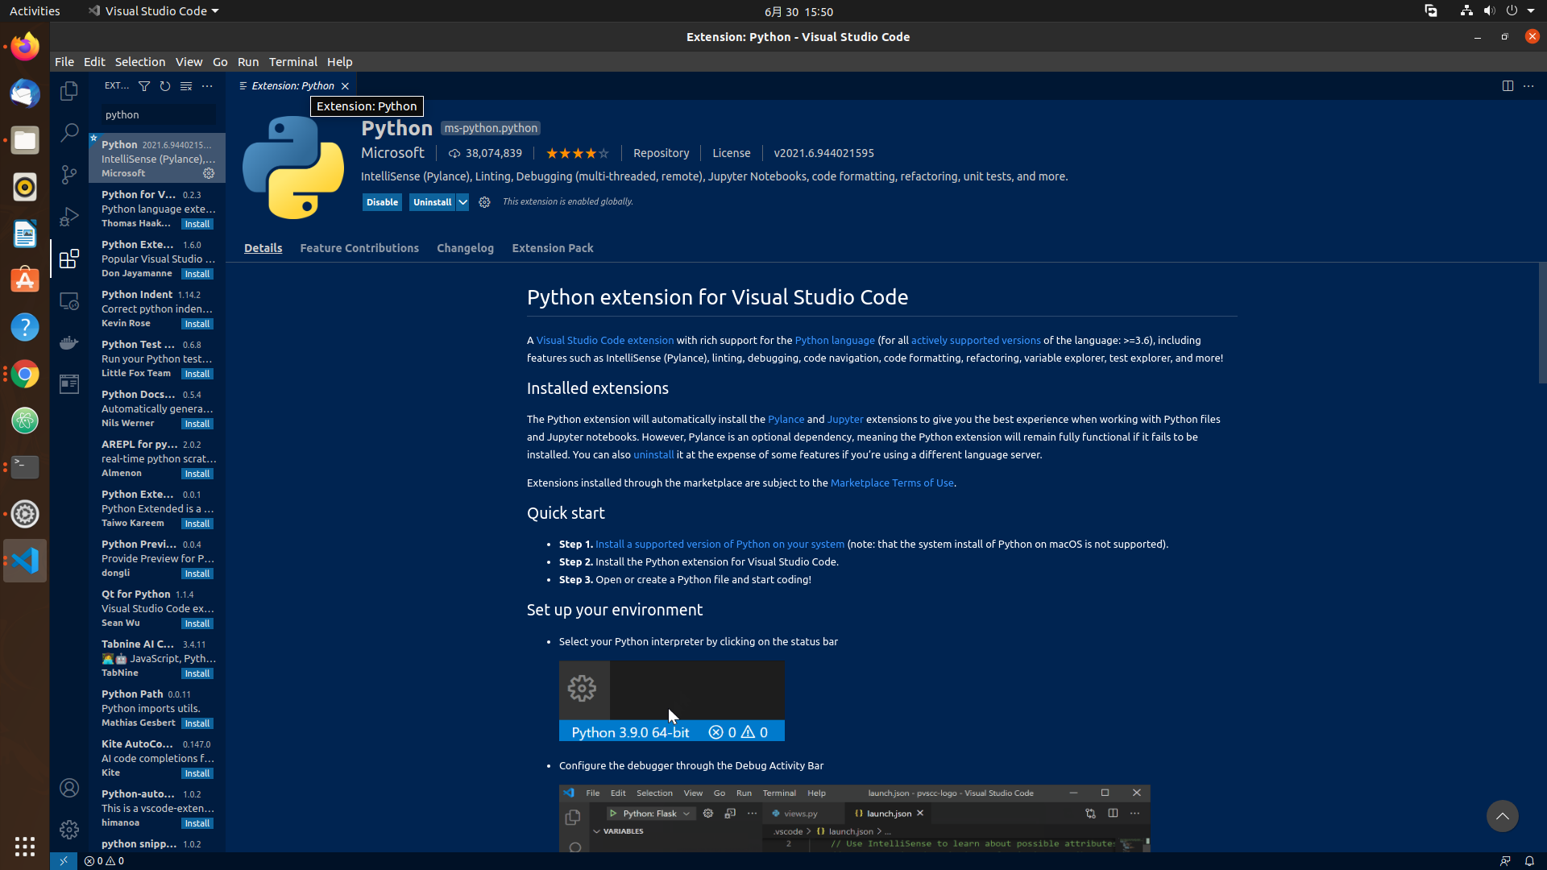Open Google Chrome from the dock
Screen dimensions: 1547x870
click(x=25, y=374)
